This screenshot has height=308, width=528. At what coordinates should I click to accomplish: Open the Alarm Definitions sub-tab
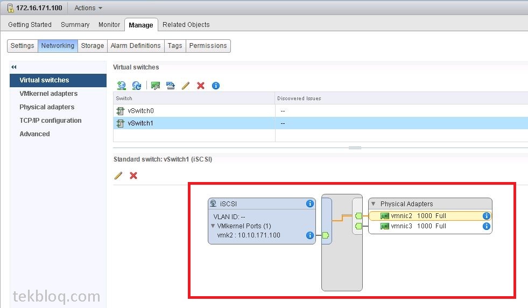click(x=136, y=46)
